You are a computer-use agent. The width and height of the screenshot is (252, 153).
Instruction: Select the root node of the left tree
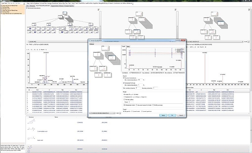point(65,13)
